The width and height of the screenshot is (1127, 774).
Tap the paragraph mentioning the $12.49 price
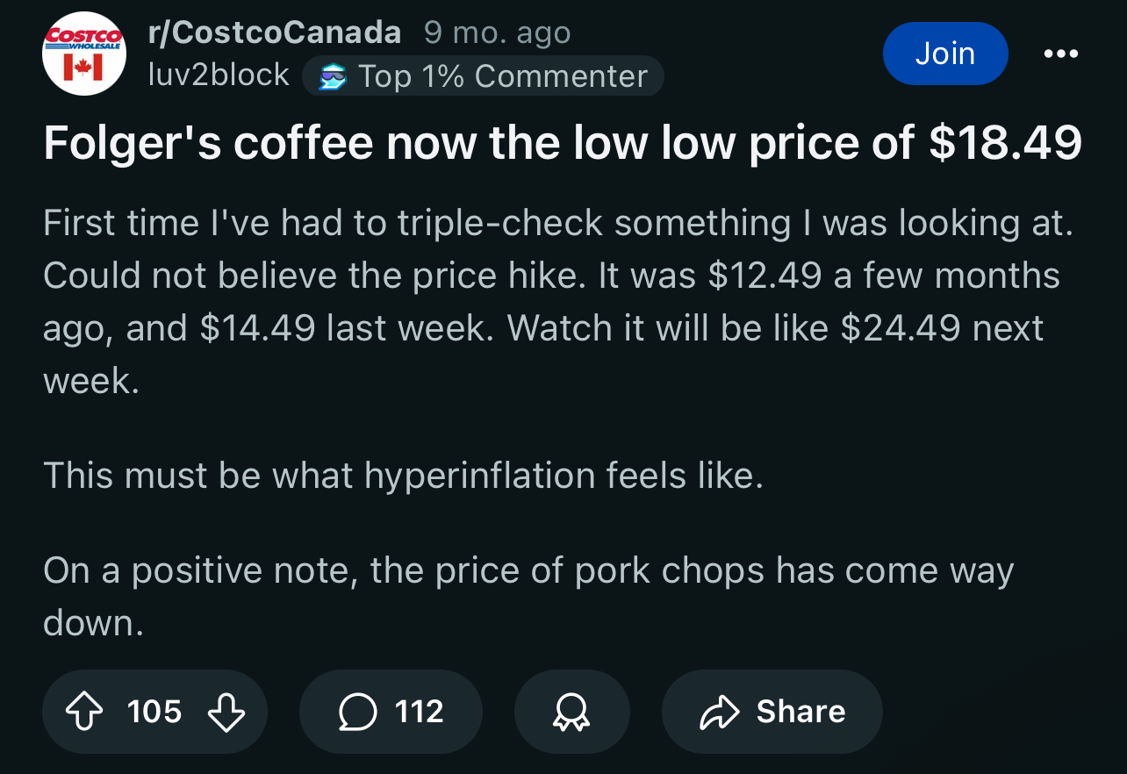pyautogui.click(x=558, y=302)
